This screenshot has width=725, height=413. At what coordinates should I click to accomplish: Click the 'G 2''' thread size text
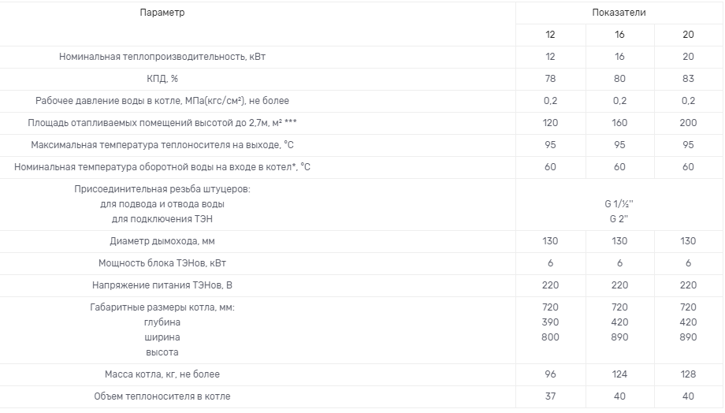pos(619,218)
